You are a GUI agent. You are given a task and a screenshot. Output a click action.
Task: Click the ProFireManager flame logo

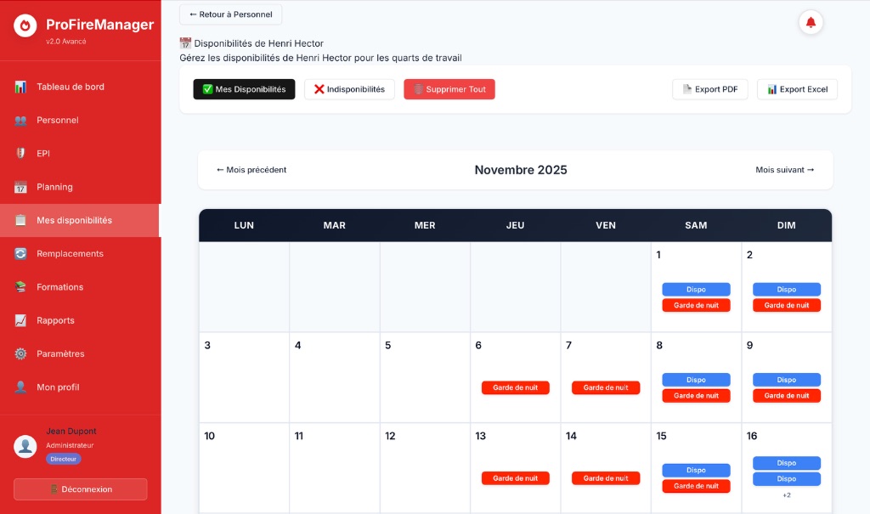[25, 25]
